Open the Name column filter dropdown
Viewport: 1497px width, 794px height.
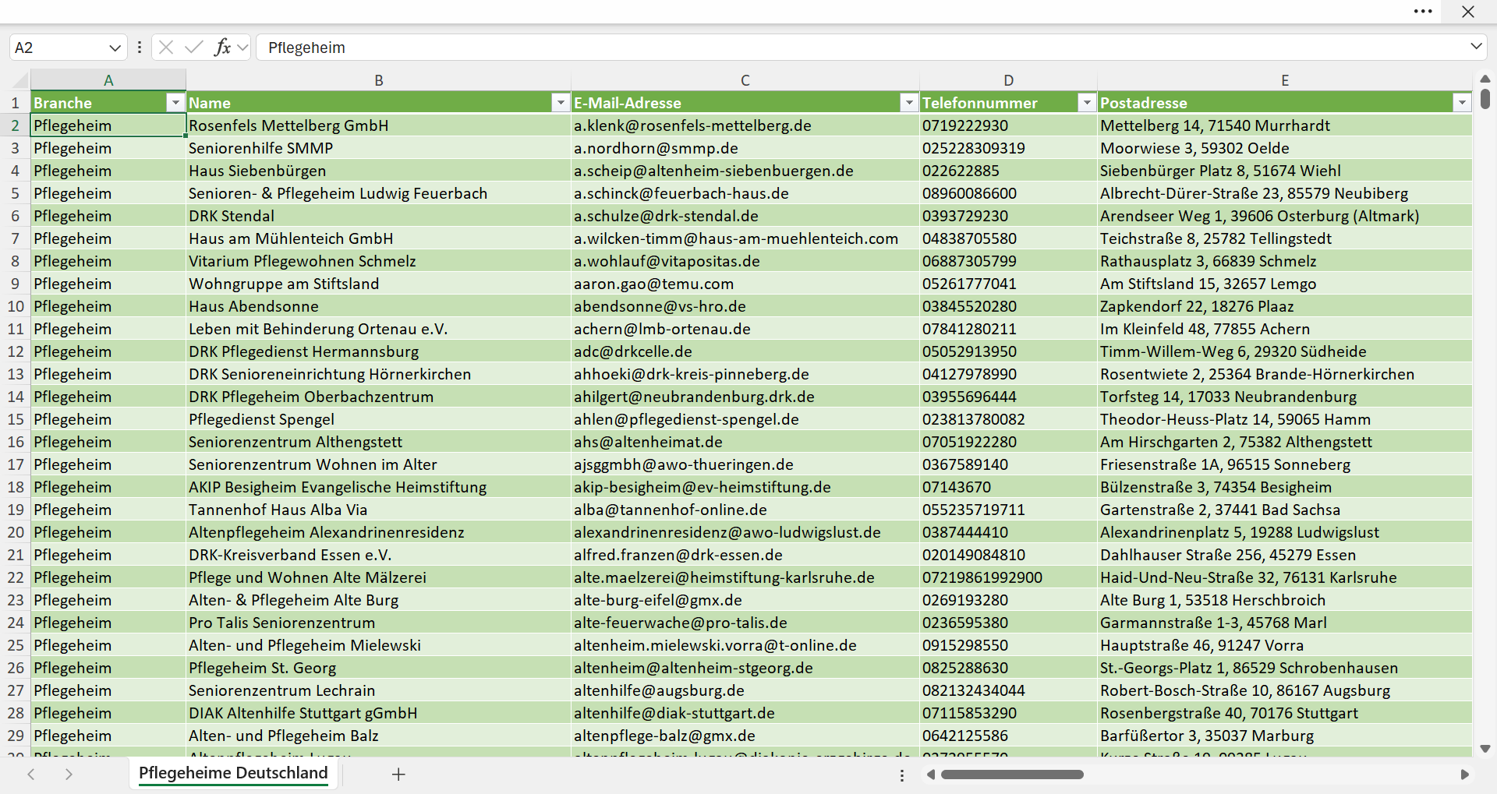tap(561, 103)
